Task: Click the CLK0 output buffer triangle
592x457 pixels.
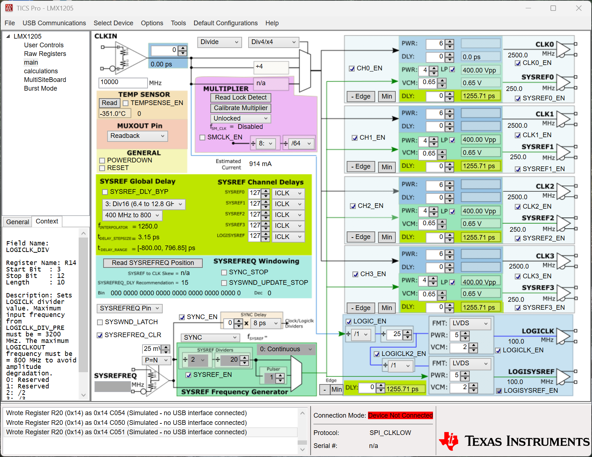Action: click(564, 49)
